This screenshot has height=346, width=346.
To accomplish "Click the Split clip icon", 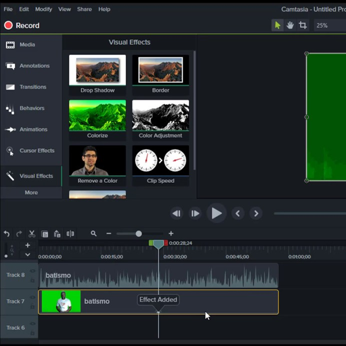I will point(70,234).
